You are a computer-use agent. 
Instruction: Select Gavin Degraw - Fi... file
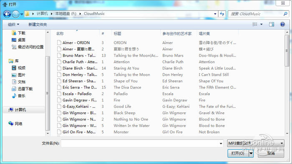(x=80, y=100)
